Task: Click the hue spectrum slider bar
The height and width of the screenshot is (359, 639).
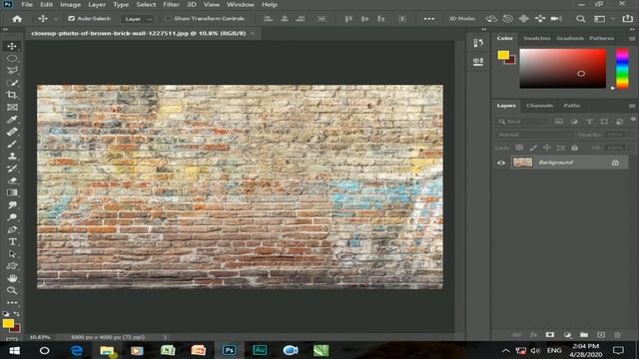Action: point(622,69)
